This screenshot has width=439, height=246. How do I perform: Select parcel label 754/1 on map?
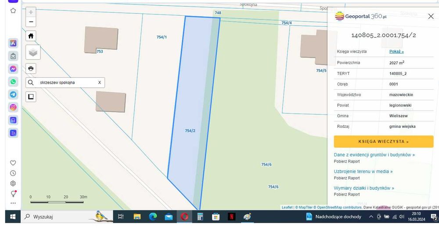click(162, 37)
